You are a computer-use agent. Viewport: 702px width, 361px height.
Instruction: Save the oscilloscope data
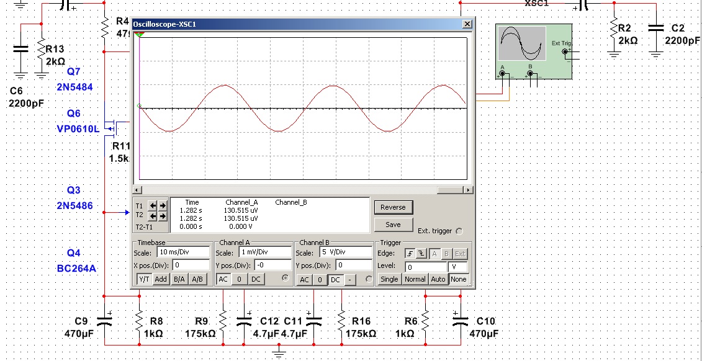[393, 225]
